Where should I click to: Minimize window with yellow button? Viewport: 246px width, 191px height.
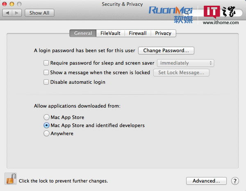[12, 4]
